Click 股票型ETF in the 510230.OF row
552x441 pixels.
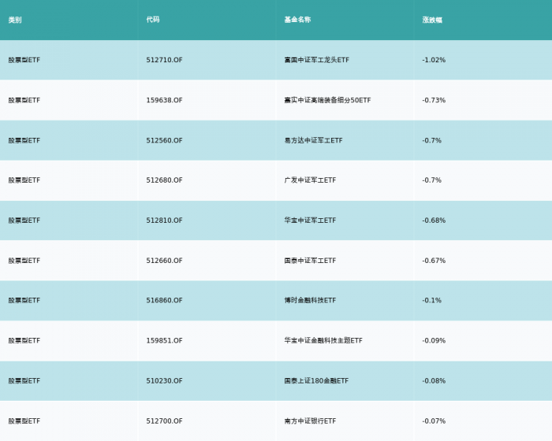pyautogui.click(x=24, y=381)
